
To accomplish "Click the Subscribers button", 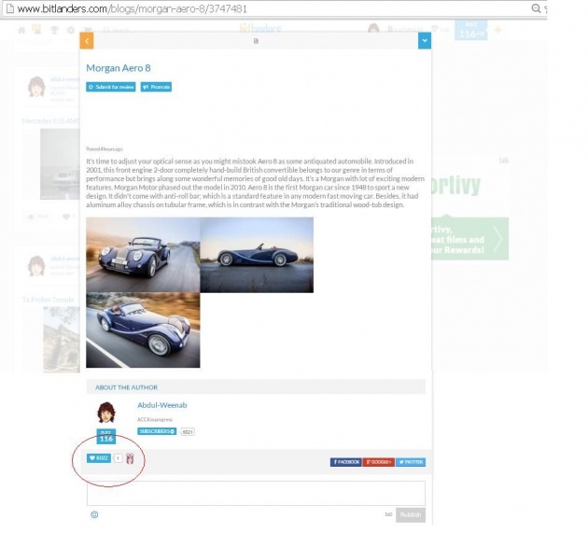I will coord(157,431).
